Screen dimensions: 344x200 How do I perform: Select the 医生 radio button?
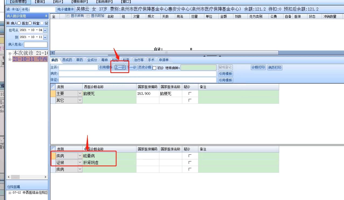[x=19, y=23]
